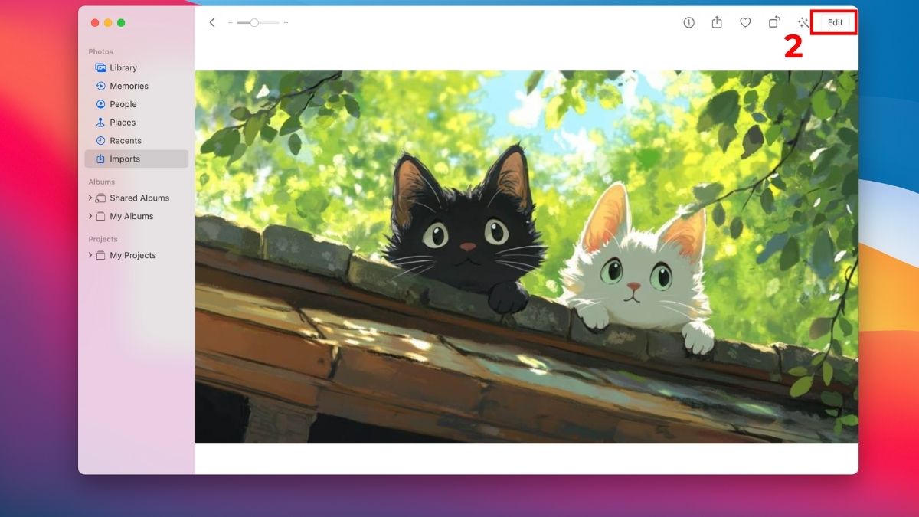Maximize the Photos window with green button

coord(121,23)
